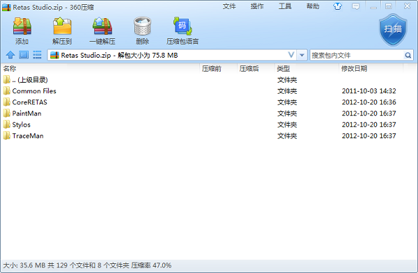Open the 压缩包语言 archive language icon

pos(183,26)
